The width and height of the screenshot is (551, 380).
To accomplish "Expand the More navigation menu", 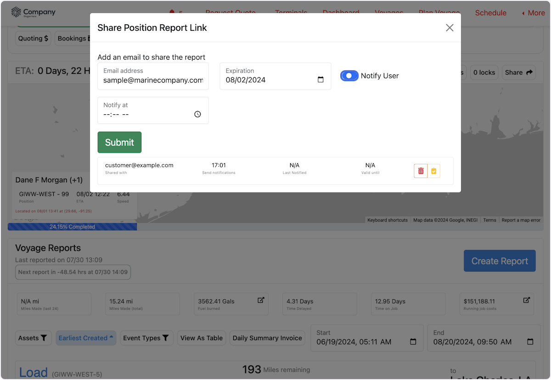I will coord(533,13).
